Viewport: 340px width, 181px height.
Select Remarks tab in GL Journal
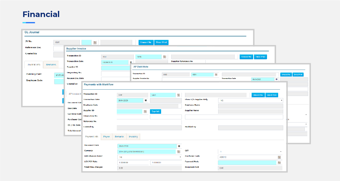click(x=51, y=65)
